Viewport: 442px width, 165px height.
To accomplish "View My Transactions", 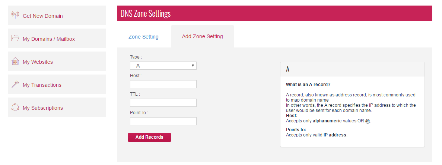I will 42,85.
